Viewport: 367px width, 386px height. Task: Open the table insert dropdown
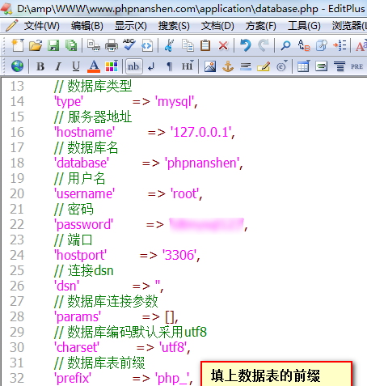(303, 66)
